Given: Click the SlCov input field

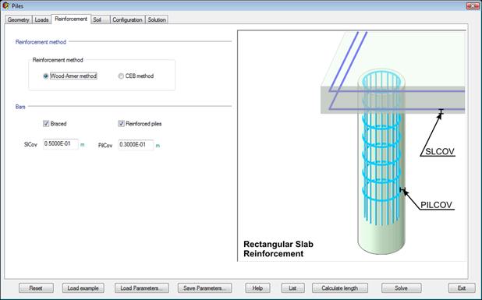Looking at the screenshot, I should tap(61, 144).
